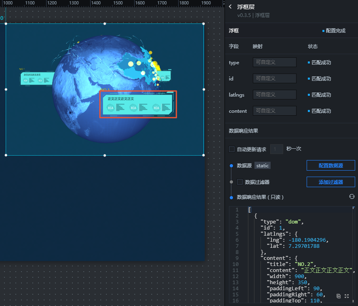The width and height of the screenshot is (358, 306).
Task: Click the "NO.2" title value in JSON
Action: [x=304, y=264]
